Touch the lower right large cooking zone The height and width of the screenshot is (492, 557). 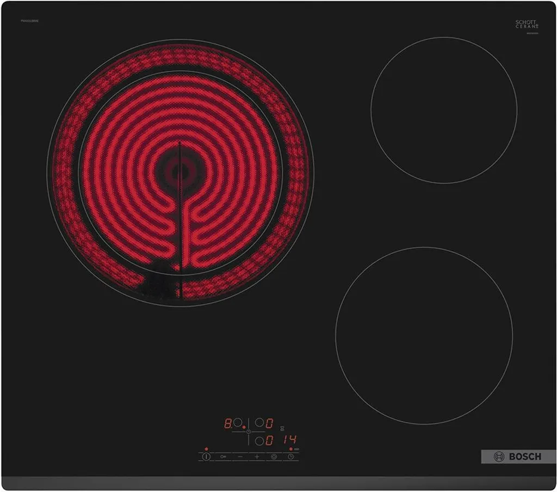pos(424,336)
